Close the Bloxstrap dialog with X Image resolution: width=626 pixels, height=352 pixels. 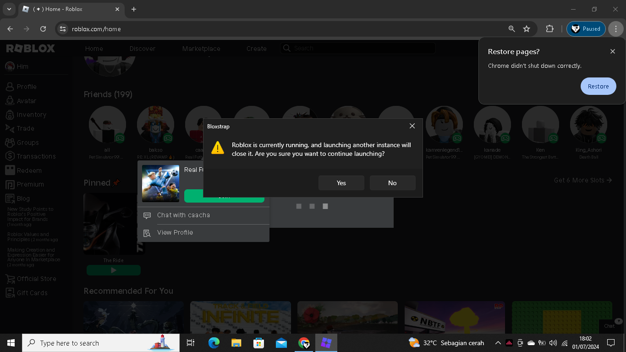[x=412, y=126]
